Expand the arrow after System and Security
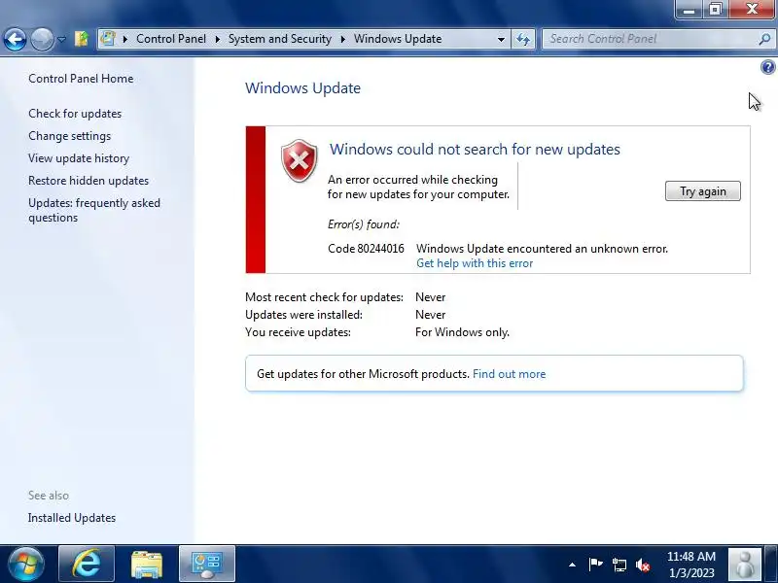Screen dimensions: 778x583 click(x=343, y=39)
